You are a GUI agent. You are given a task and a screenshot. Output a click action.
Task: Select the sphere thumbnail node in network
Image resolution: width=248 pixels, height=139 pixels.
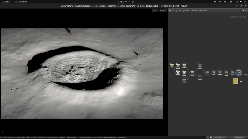[184, 80]
